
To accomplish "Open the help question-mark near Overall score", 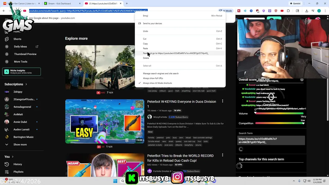I will (x=302, y=80).
